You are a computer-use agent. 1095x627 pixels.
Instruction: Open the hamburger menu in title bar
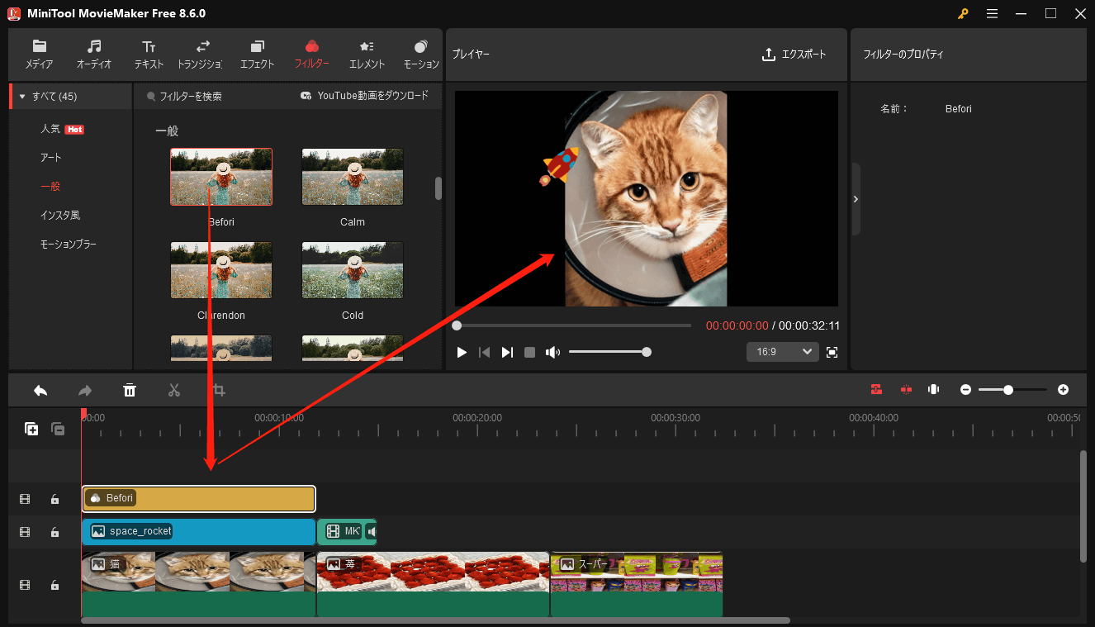[992, 13]
